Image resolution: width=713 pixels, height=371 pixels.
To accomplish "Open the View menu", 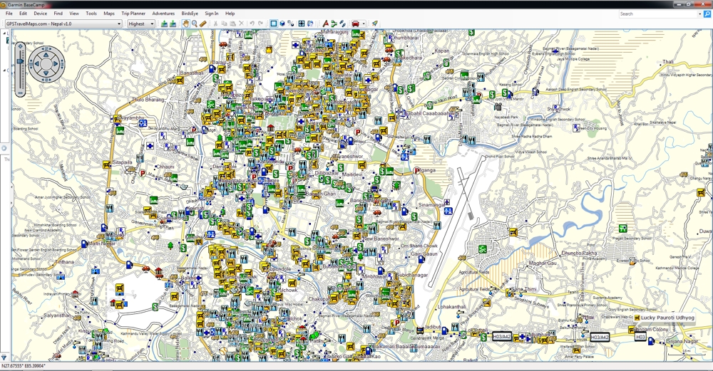I will (x=74, y=14).
